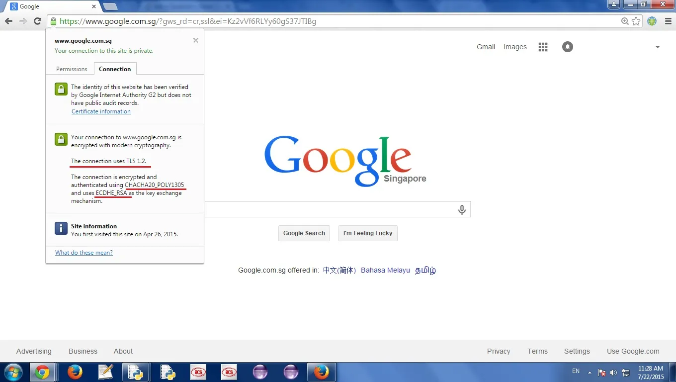Open the Windows Start menu
Screen dimensions: 676x382
click(x=13, y=372)
